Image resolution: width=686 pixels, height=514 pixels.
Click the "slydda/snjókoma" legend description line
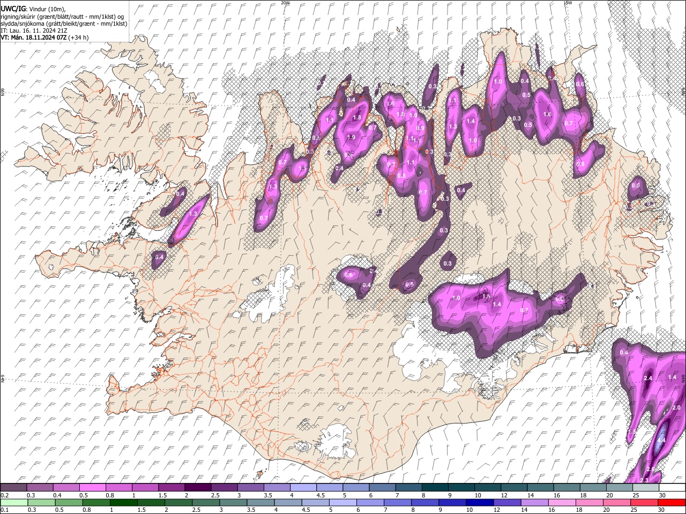pyautogui.click(x=64, y=24)
